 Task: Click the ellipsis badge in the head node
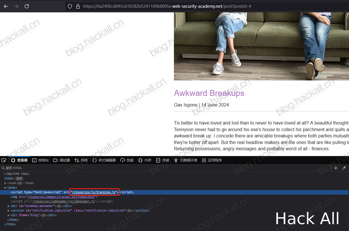coord(20,183)
